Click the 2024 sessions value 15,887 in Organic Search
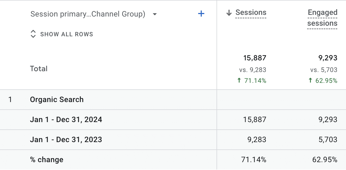The height and width of the screenshot is (170, 346). tap(255, 120)
